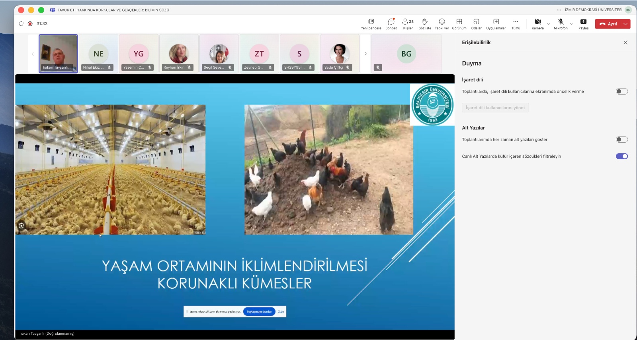The height and width of the screenshot is (340, 637).
Task: Expand camera options arrow next to Kamera
Action: [549, 24]
